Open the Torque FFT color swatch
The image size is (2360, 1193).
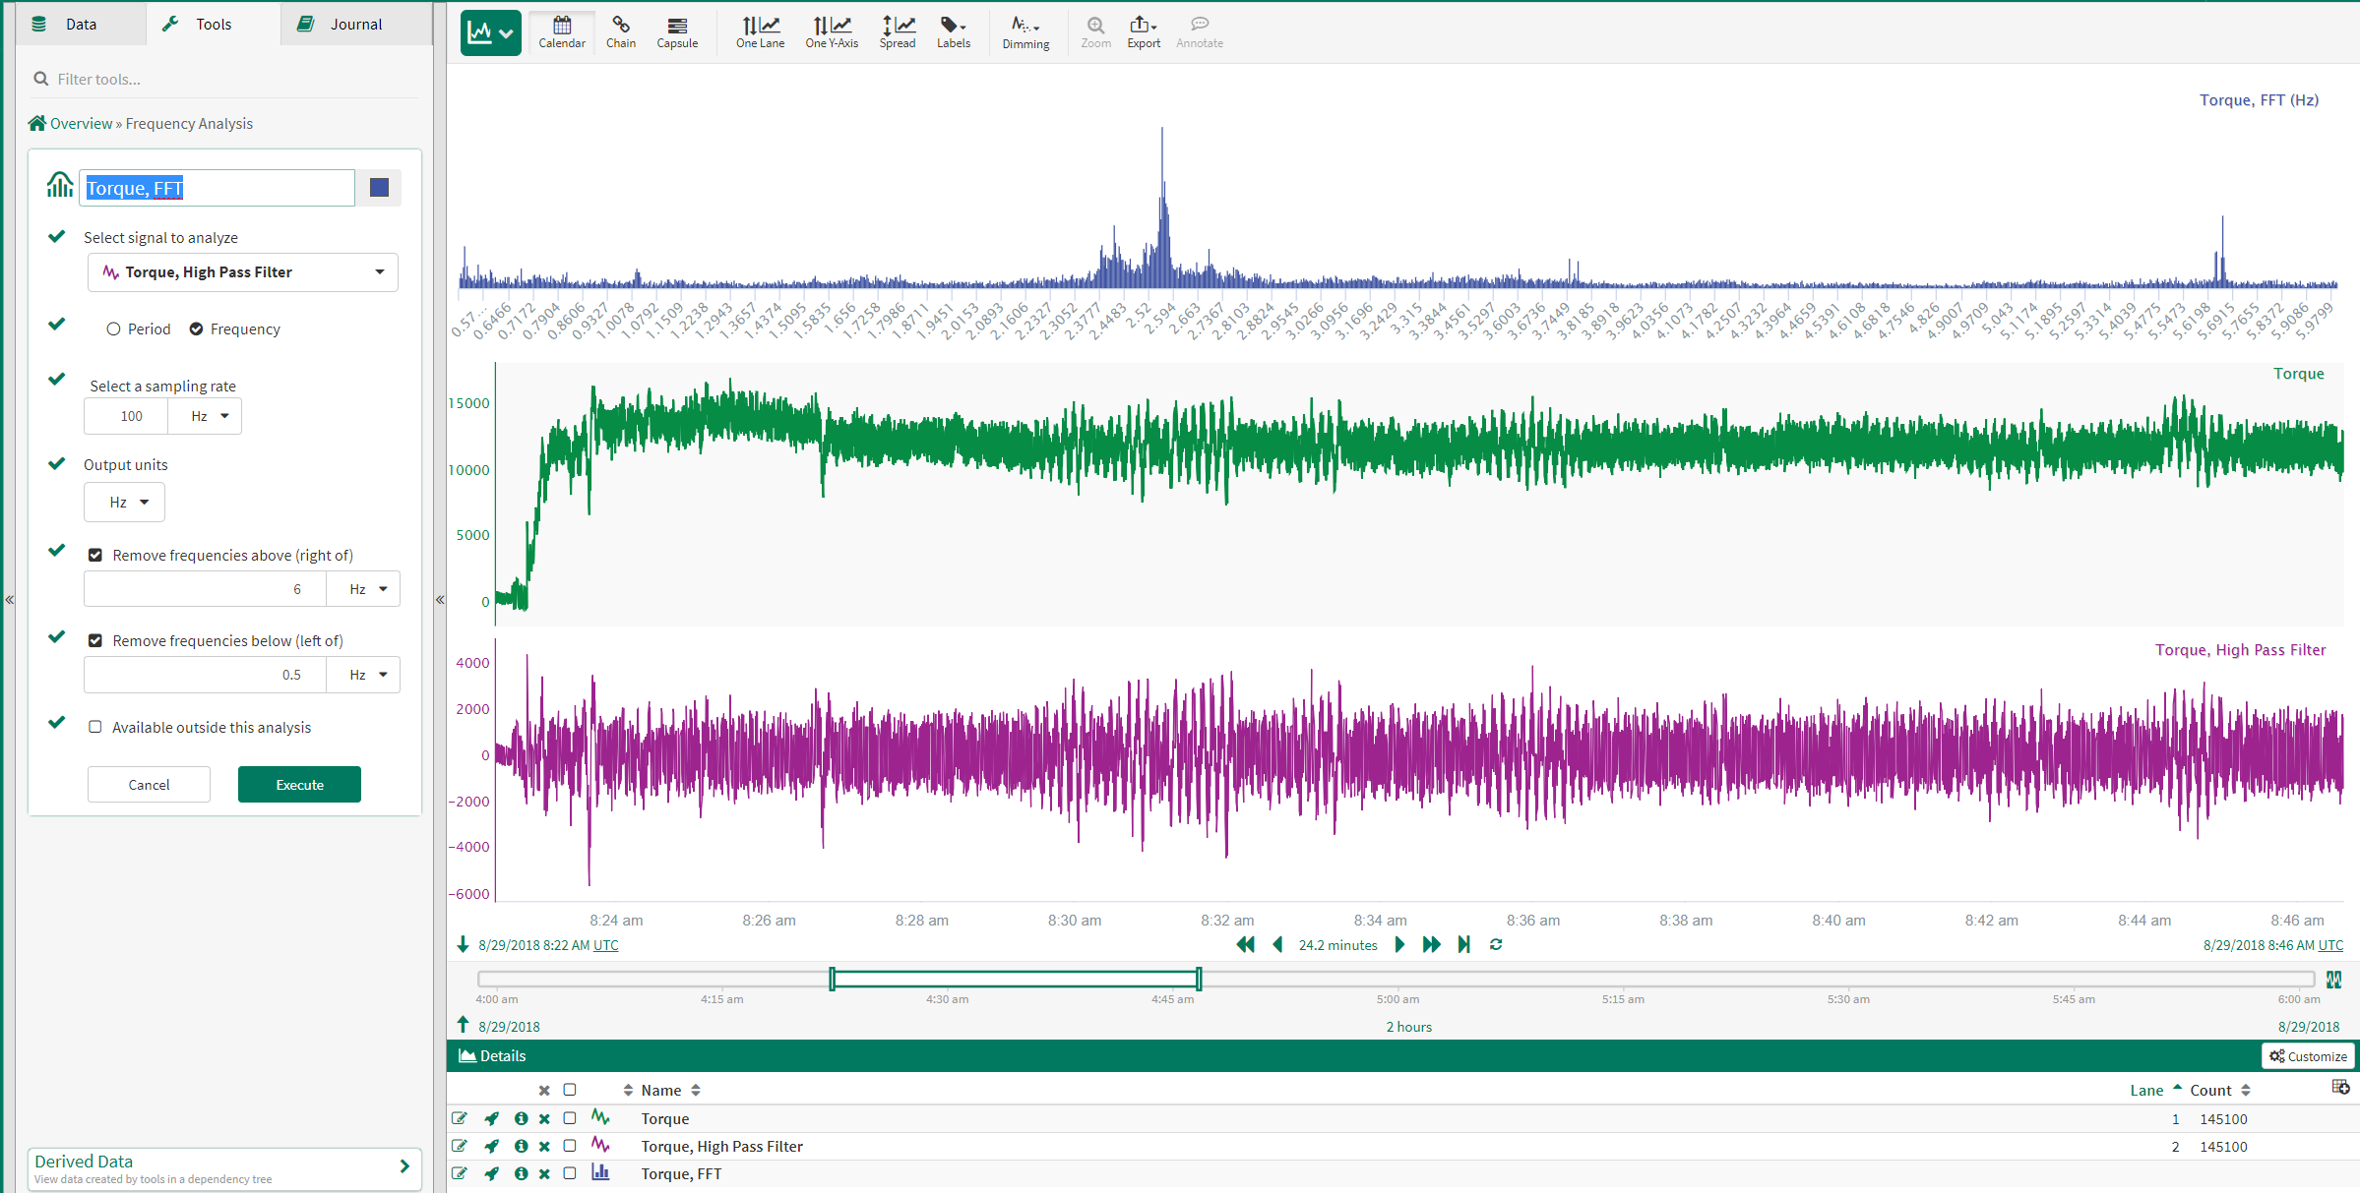click(378, 187)
